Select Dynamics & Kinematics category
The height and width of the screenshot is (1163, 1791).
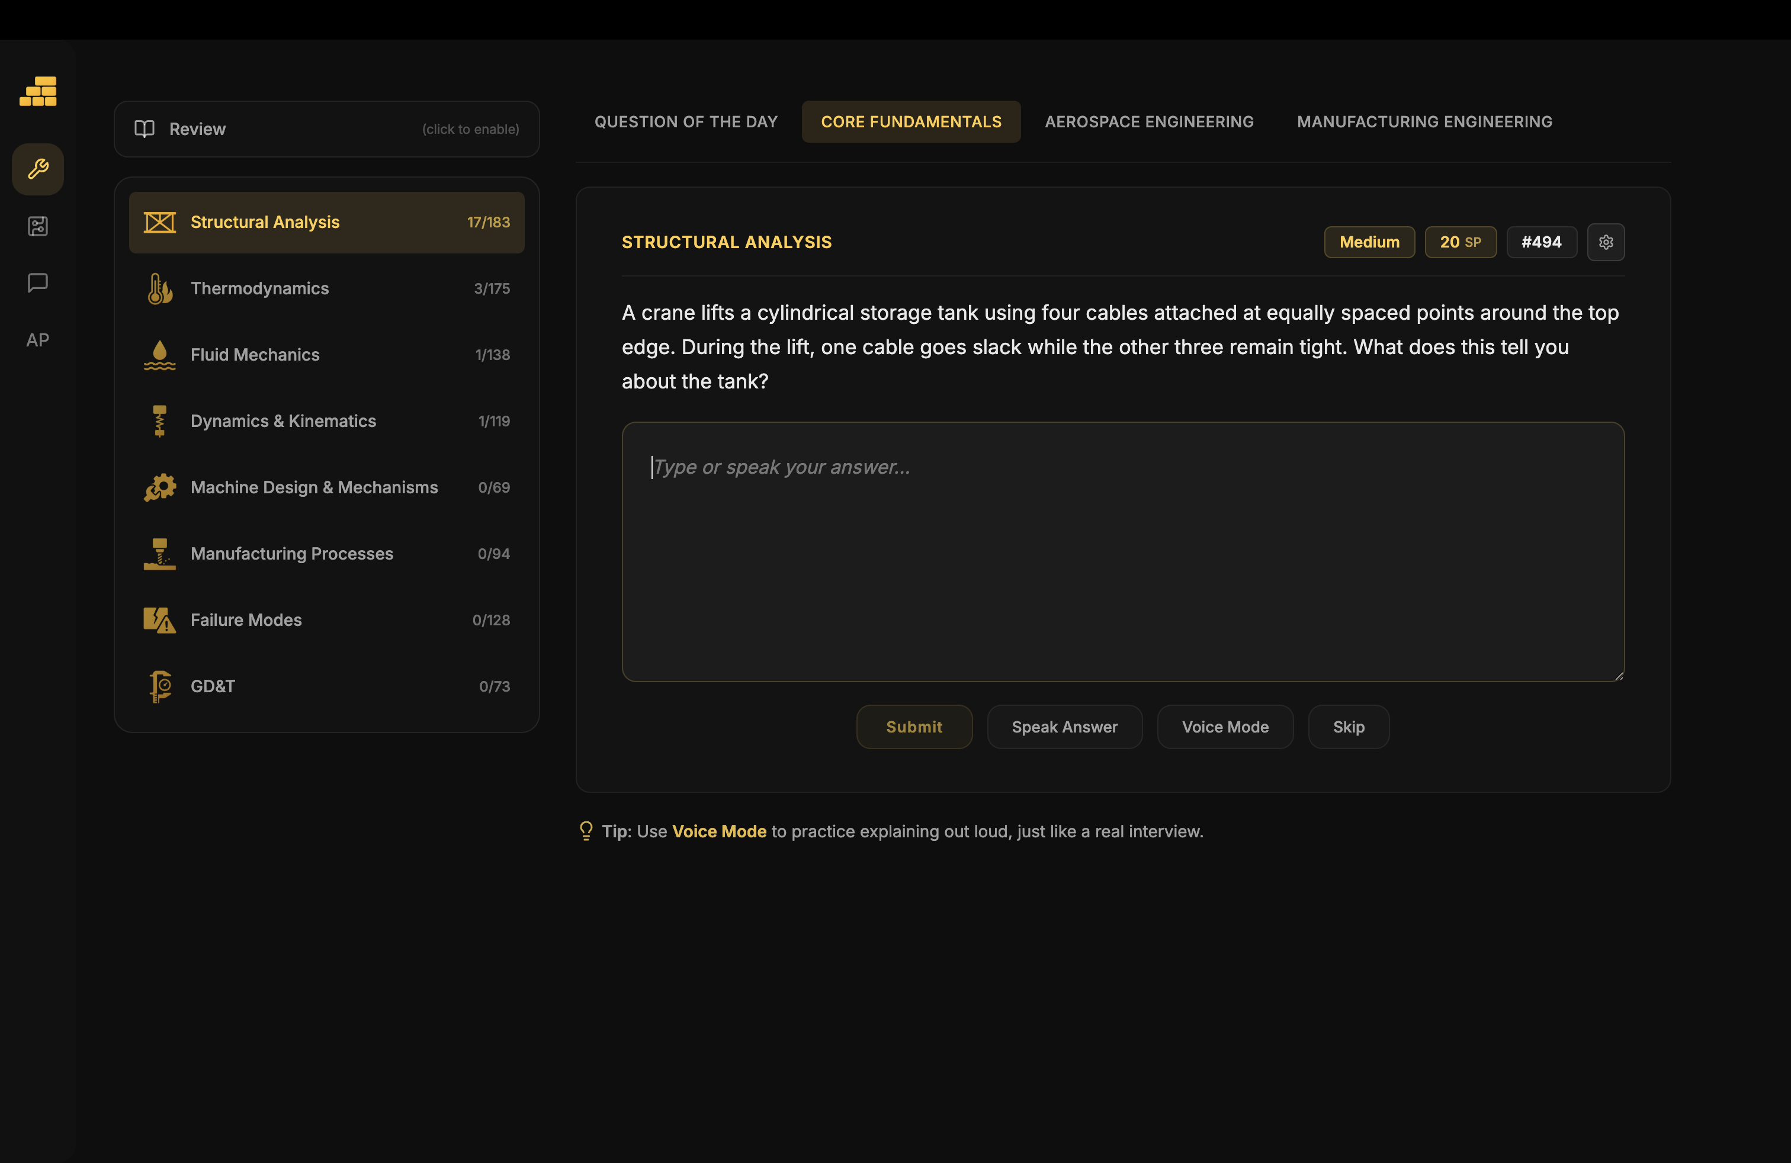pyautogui.click(x=326, y=421)
